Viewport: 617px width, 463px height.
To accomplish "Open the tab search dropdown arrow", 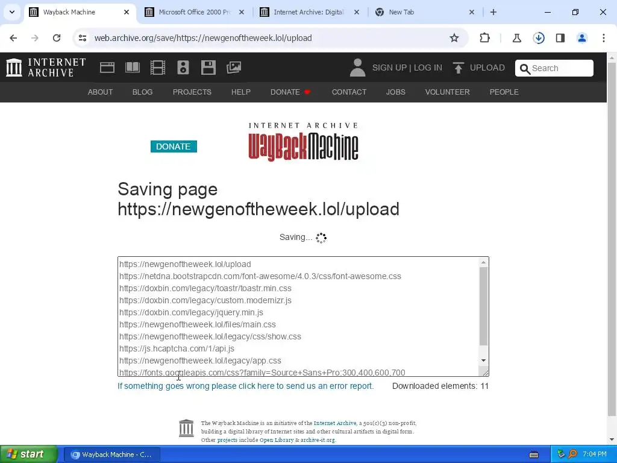I will [x=12, y=12].
